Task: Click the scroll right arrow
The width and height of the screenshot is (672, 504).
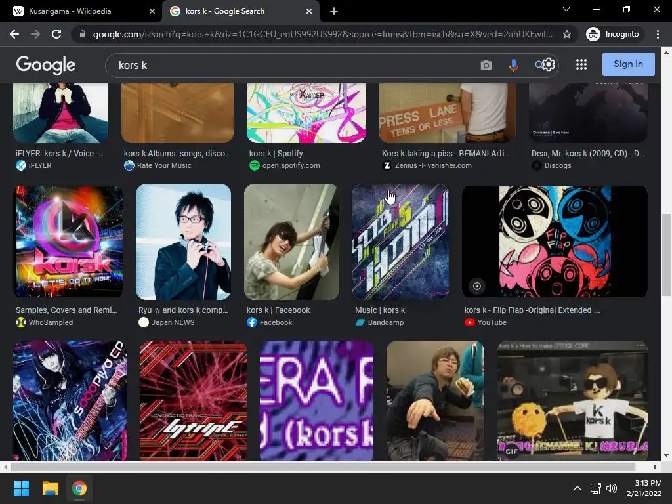Action: point(656,467)
